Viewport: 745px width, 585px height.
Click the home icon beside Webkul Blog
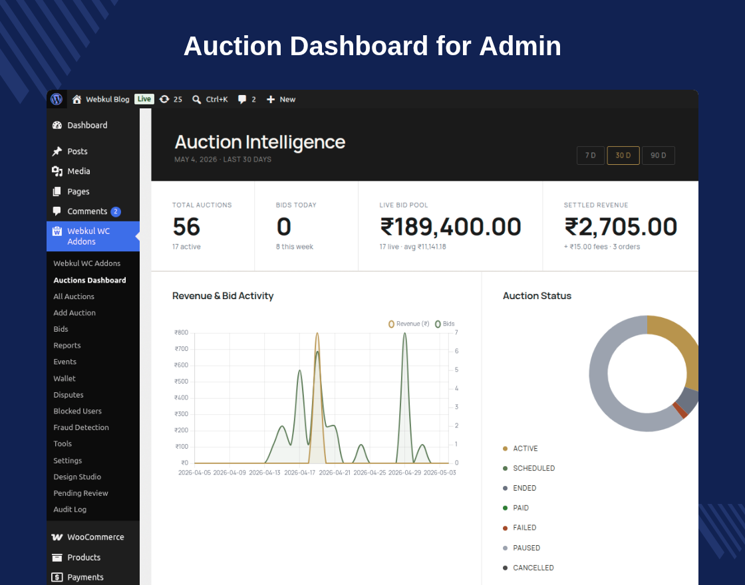[76, 99]
